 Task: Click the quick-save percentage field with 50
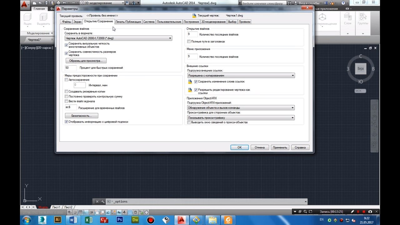pyautogui.click(x=70, y=68)
